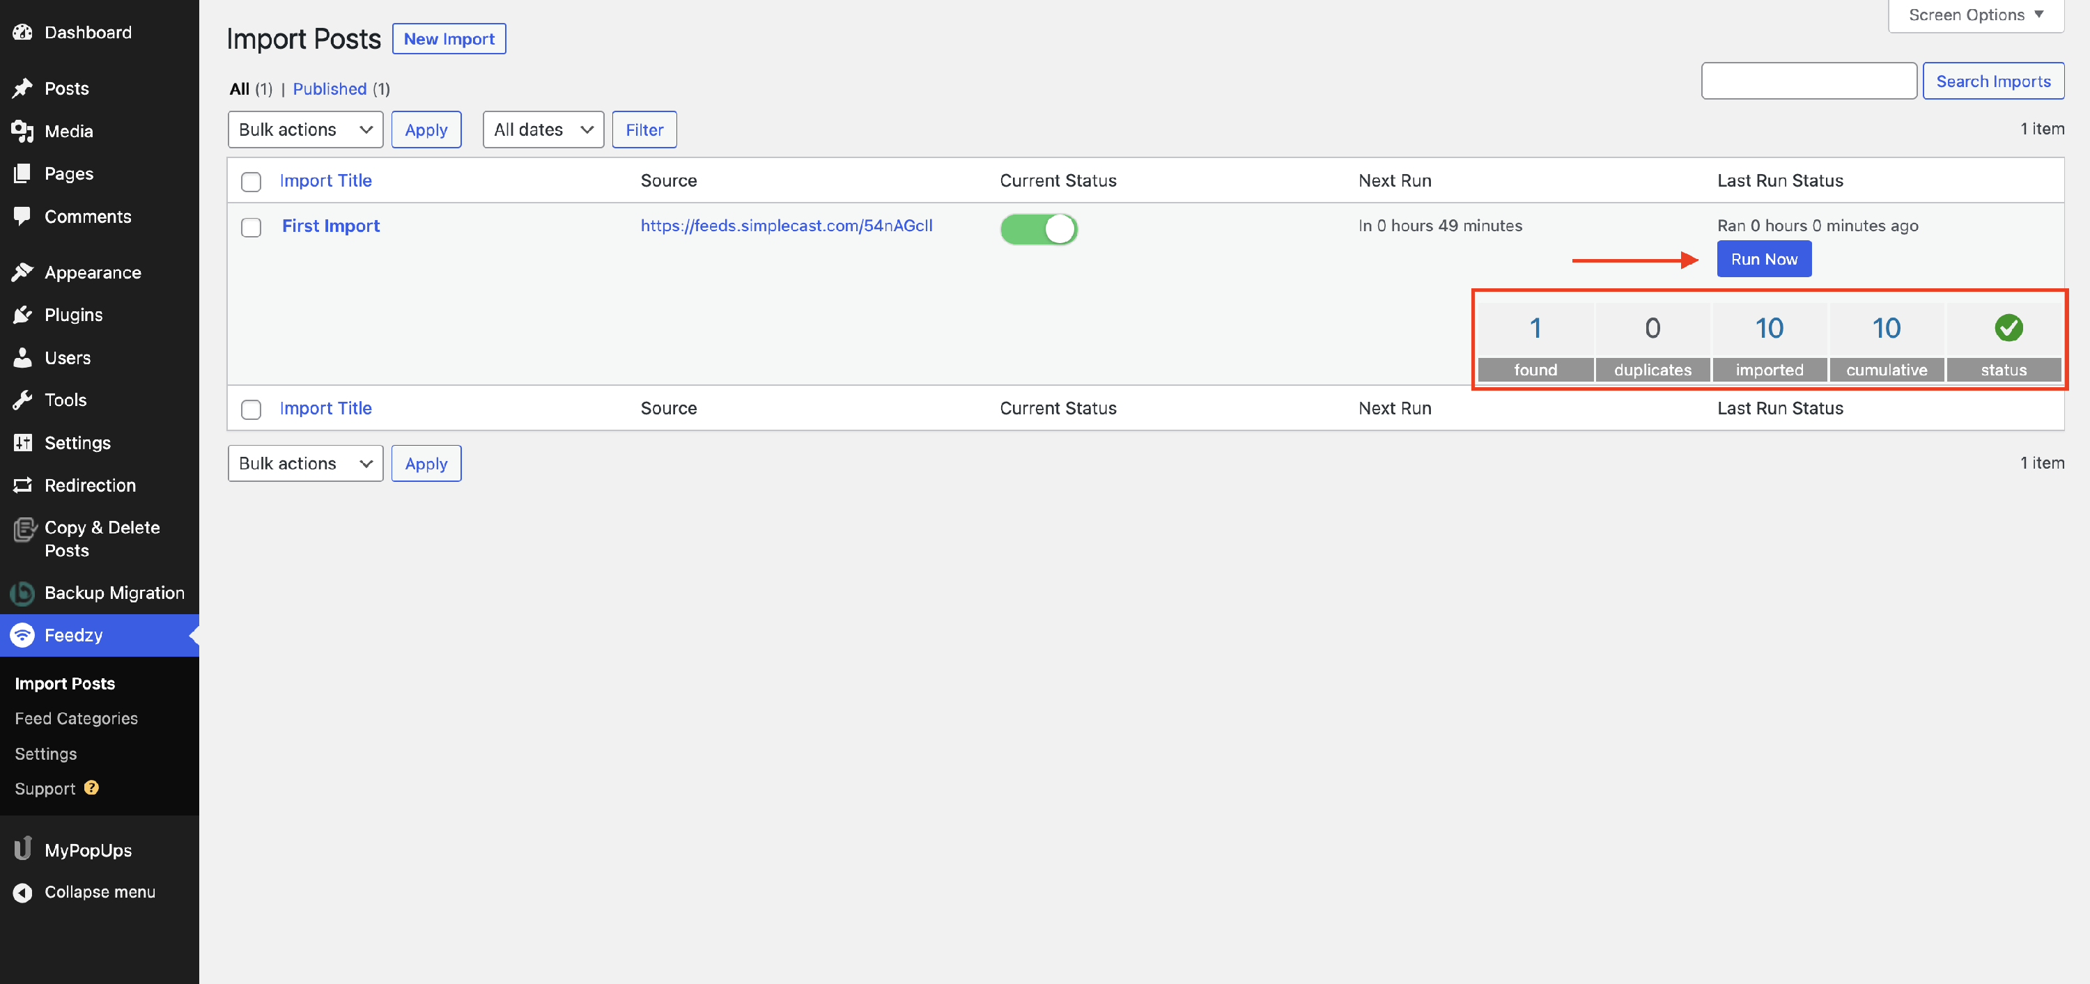Click the MyPopUps sidebar icon
This screenshot has width=2090, height=984.
(23, 850)
